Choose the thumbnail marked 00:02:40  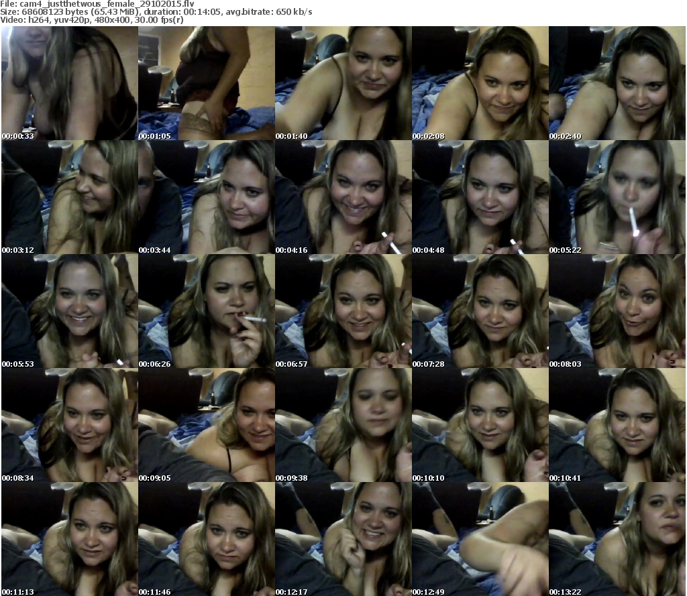coord(617,83)
